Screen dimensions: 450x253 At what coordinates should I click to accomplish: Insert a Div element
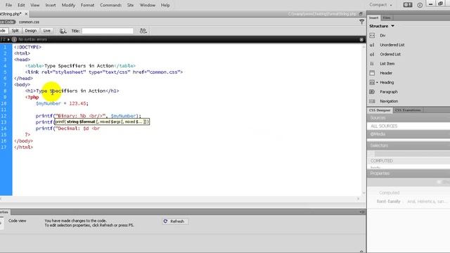pos(382,36)
